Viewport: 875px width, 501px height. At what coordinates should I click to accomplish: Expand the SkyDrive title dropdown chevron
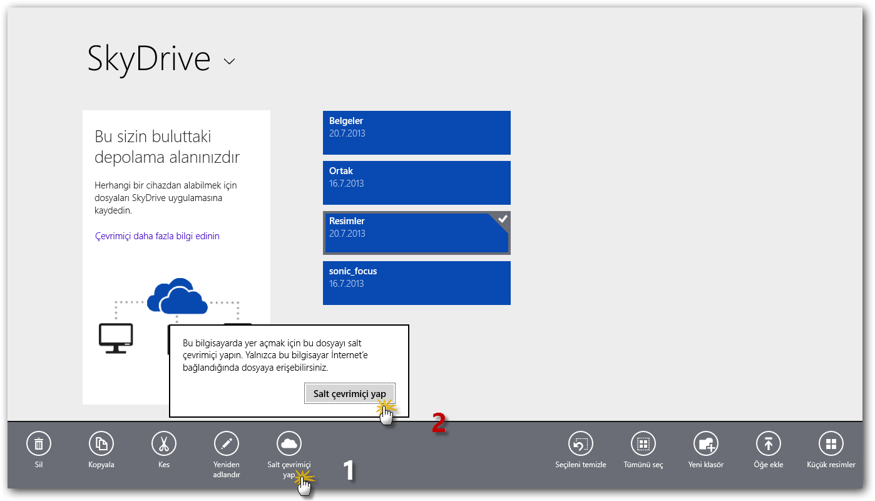[x=230, y=61]
